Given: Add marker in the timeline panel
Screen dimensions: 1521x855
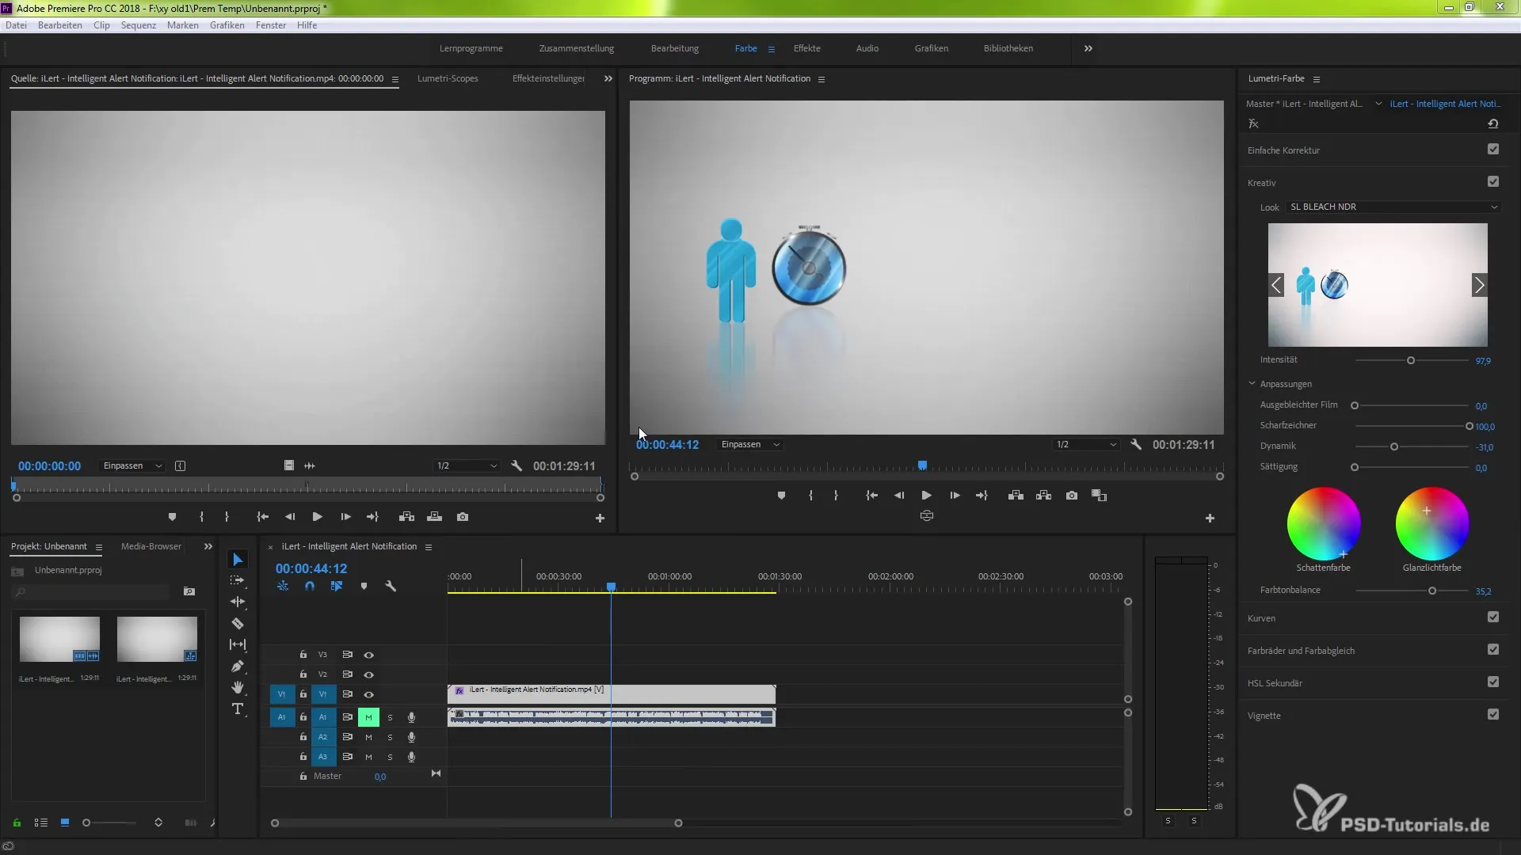Looking at the screenshot, I should 364,587.
